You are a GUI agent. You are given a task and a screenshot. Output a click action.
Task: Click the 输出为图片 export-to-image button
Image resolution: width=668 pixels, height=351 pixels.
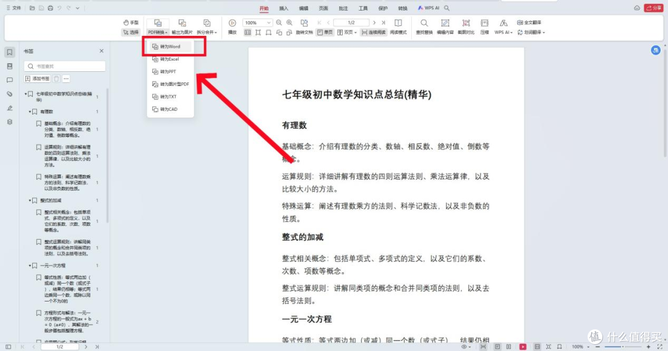pyautogui.click(x=182, y=27)
